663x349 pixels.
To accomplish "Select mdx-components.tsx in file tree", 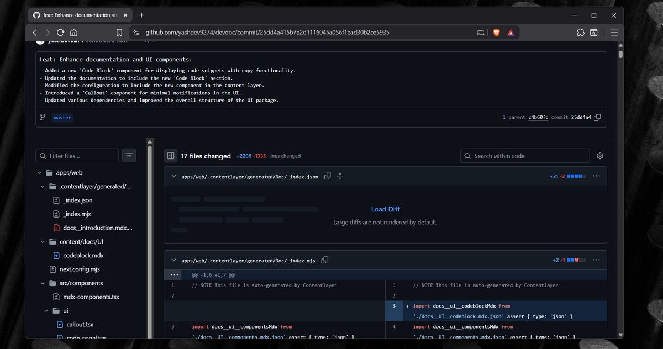I will (92, 297).
